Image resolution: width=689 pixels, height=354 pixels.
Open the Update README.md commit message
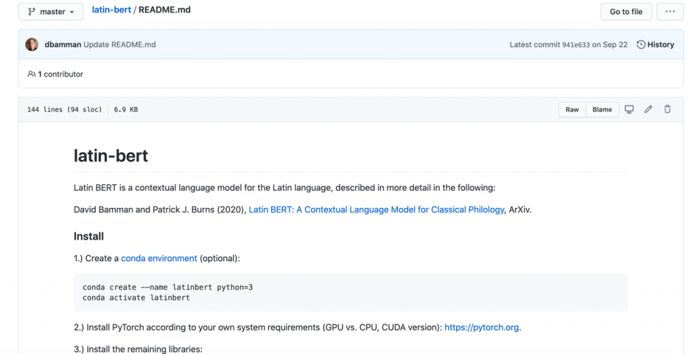pyautogui.click(x=120, y=44)
